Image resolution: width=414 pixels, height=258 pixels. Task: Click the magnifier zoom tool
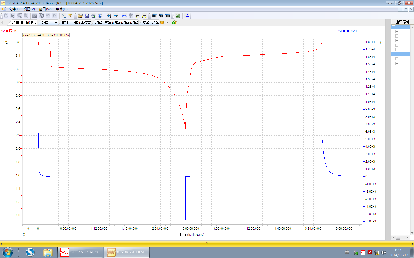pos(26,16)
